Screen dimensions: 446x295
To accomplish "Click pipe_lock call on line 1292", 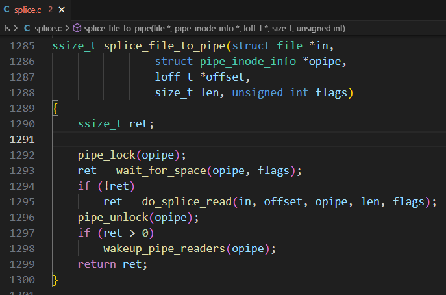I will coord(106,155).
